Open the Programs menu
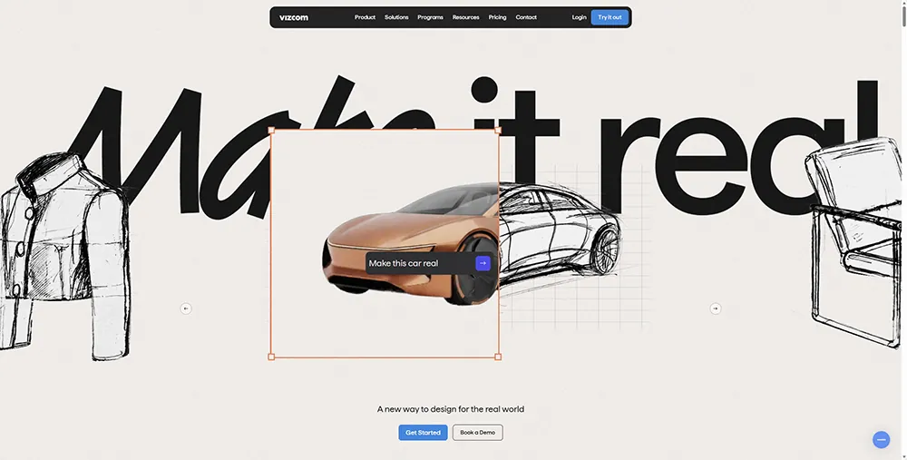Image resolution: width=907 pixels, height=460 pixels. click(x=430, y=17)
